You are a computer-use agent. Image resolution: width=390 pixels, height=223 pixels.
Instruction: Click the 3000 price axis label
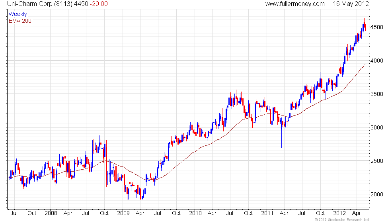point(376,127)
